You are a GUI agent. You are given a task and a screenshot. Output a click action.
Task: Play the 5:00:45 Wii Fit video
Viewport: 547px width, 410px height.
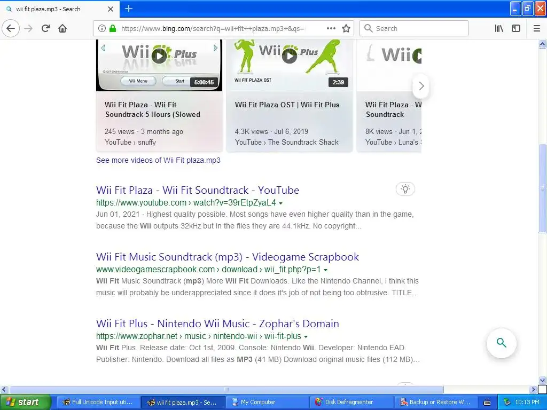159,56
